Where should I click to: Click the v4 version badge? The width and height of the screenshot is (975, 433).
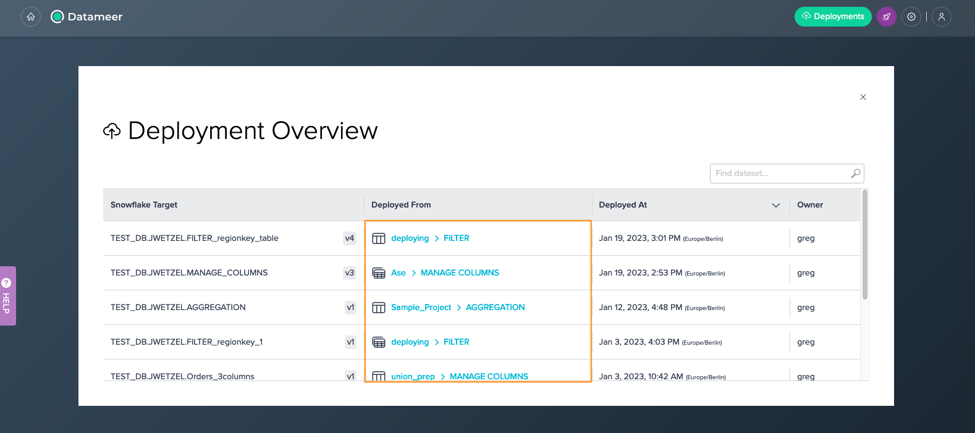tap(350, 238)
